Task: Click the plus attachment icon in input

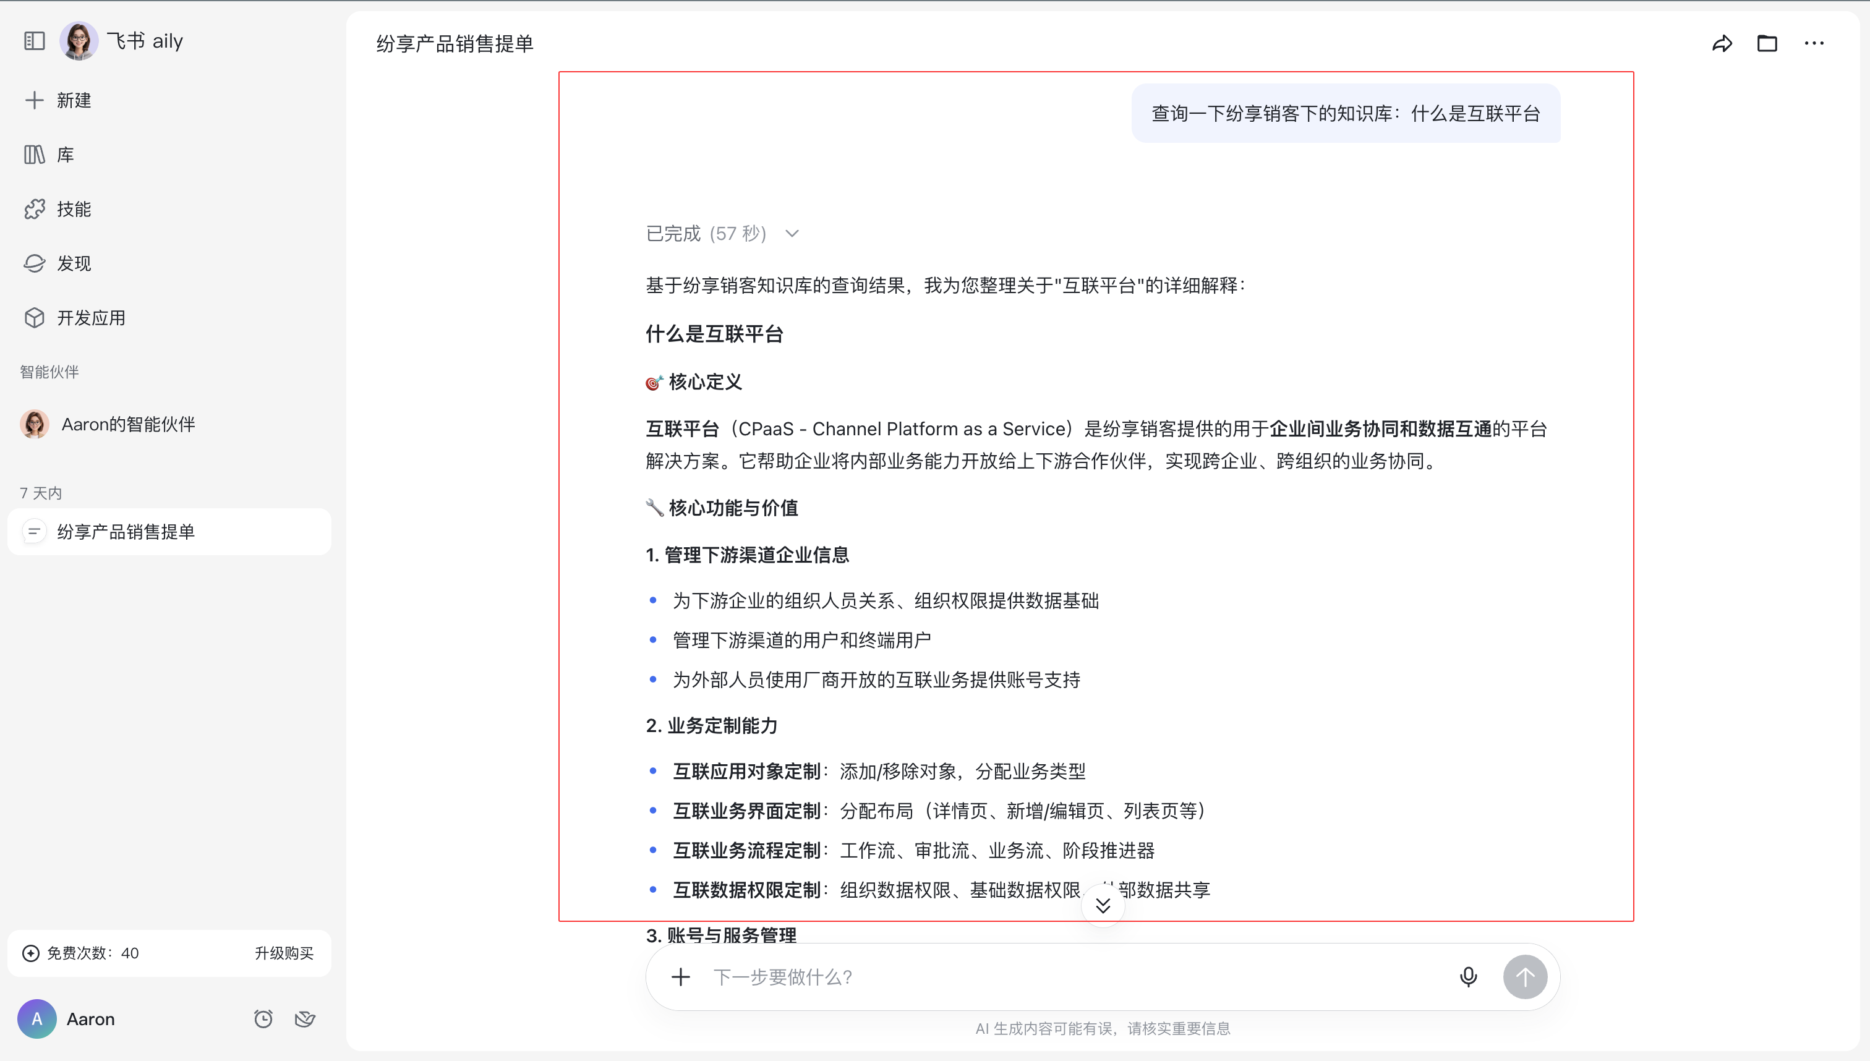Action: [x=681, y=976]
